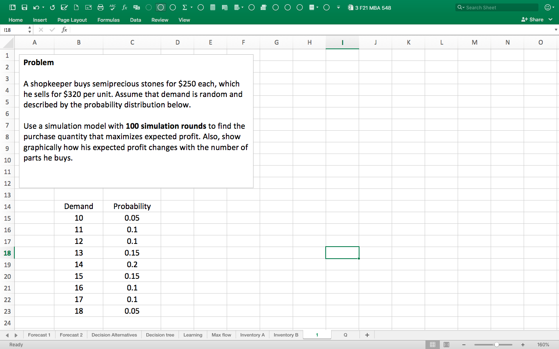This screenshot has height=349, width=559.
Task: Save the workbook using the Save icon
Action: coord(24,7)
